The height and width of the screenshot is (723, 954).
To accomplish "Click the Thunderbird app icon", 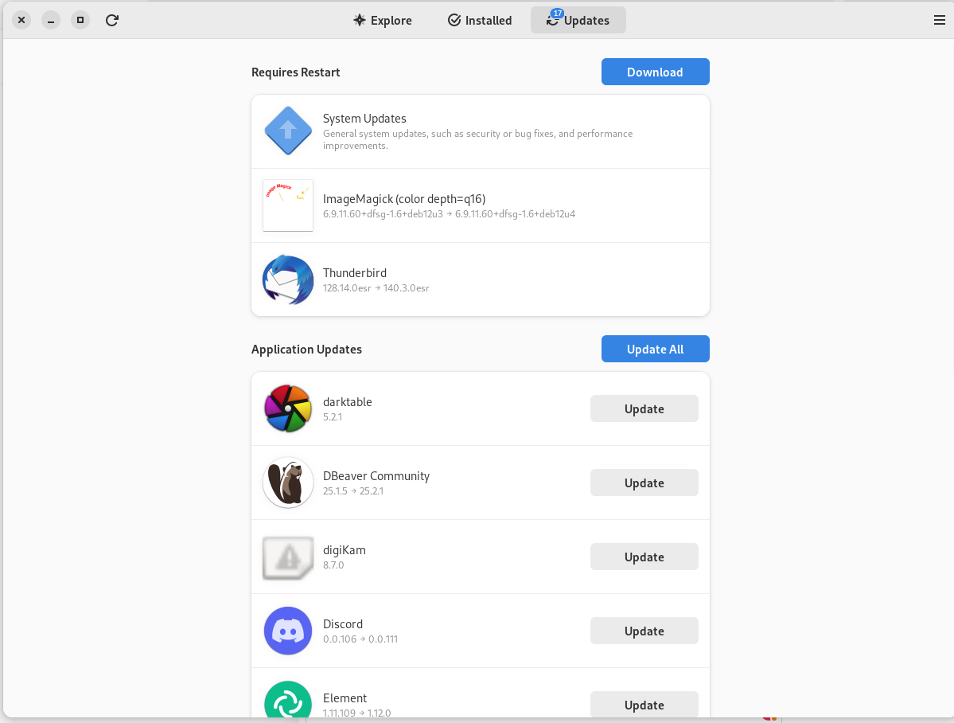I will pos(288,279).
